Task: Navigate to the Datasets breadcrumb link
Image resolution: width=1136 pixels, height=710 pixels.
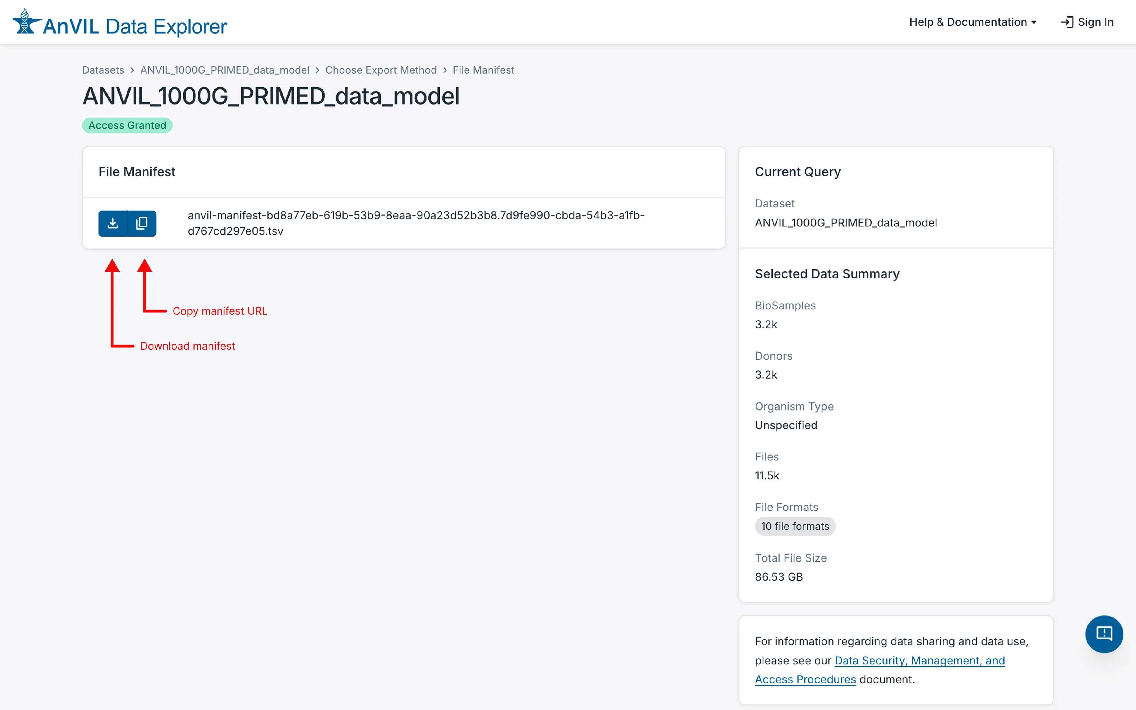Action: pos(103,70)
